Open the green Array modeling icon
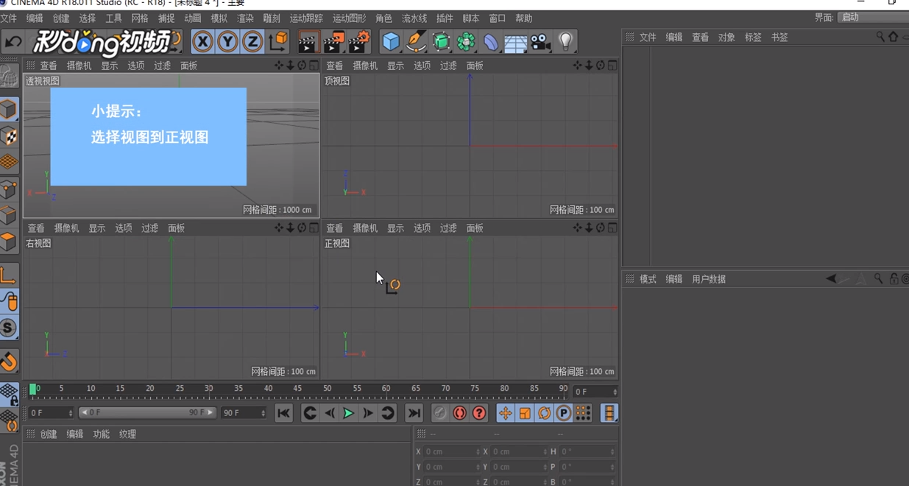909x486 pixels. click(x=466, y=42)
